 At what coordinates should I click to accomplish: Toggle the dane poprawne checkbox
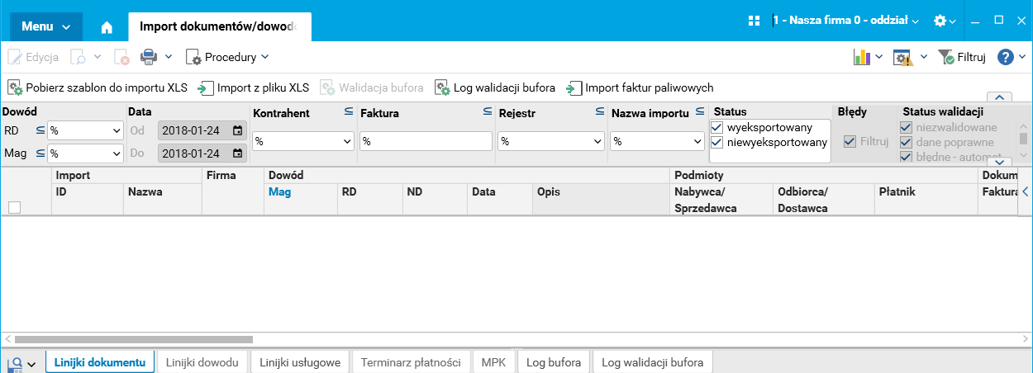pos(907,142)
